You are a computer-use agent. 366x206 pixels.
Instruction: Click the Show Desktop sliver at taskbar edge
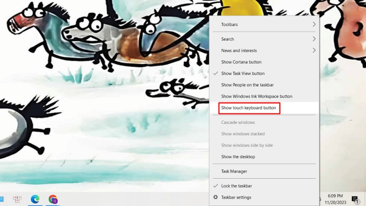(x=365, y=199)
